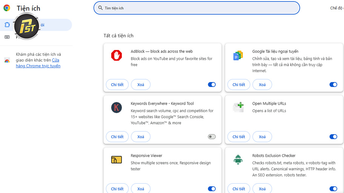Open Chi tiết for AdBlock
344x193 pixels.
click(x=117, y=85)
